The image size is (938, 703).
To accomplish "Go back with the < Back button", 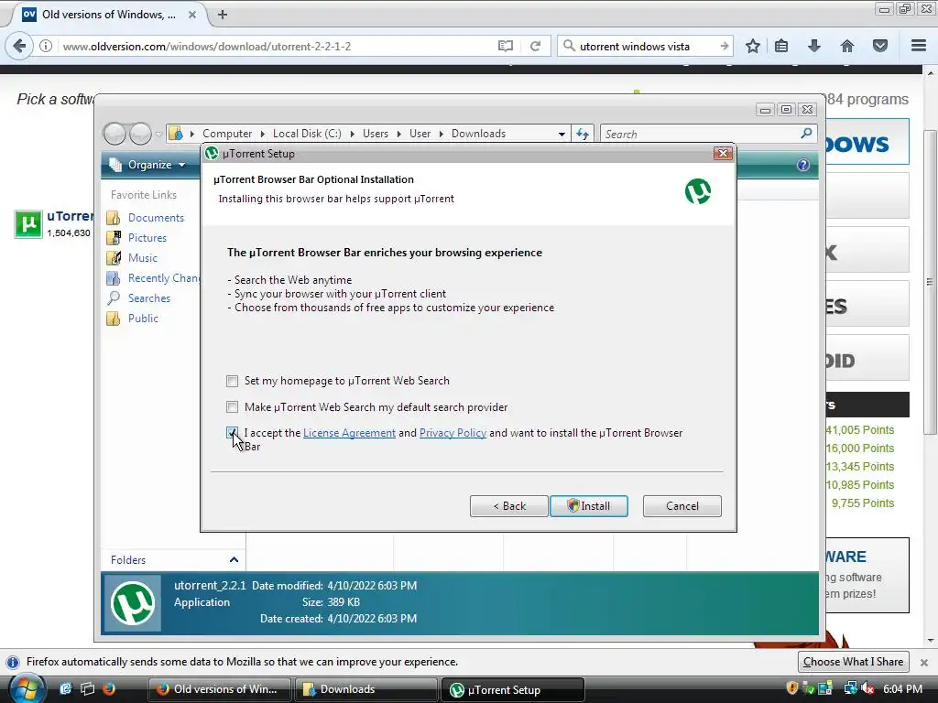I will [509, 505].
